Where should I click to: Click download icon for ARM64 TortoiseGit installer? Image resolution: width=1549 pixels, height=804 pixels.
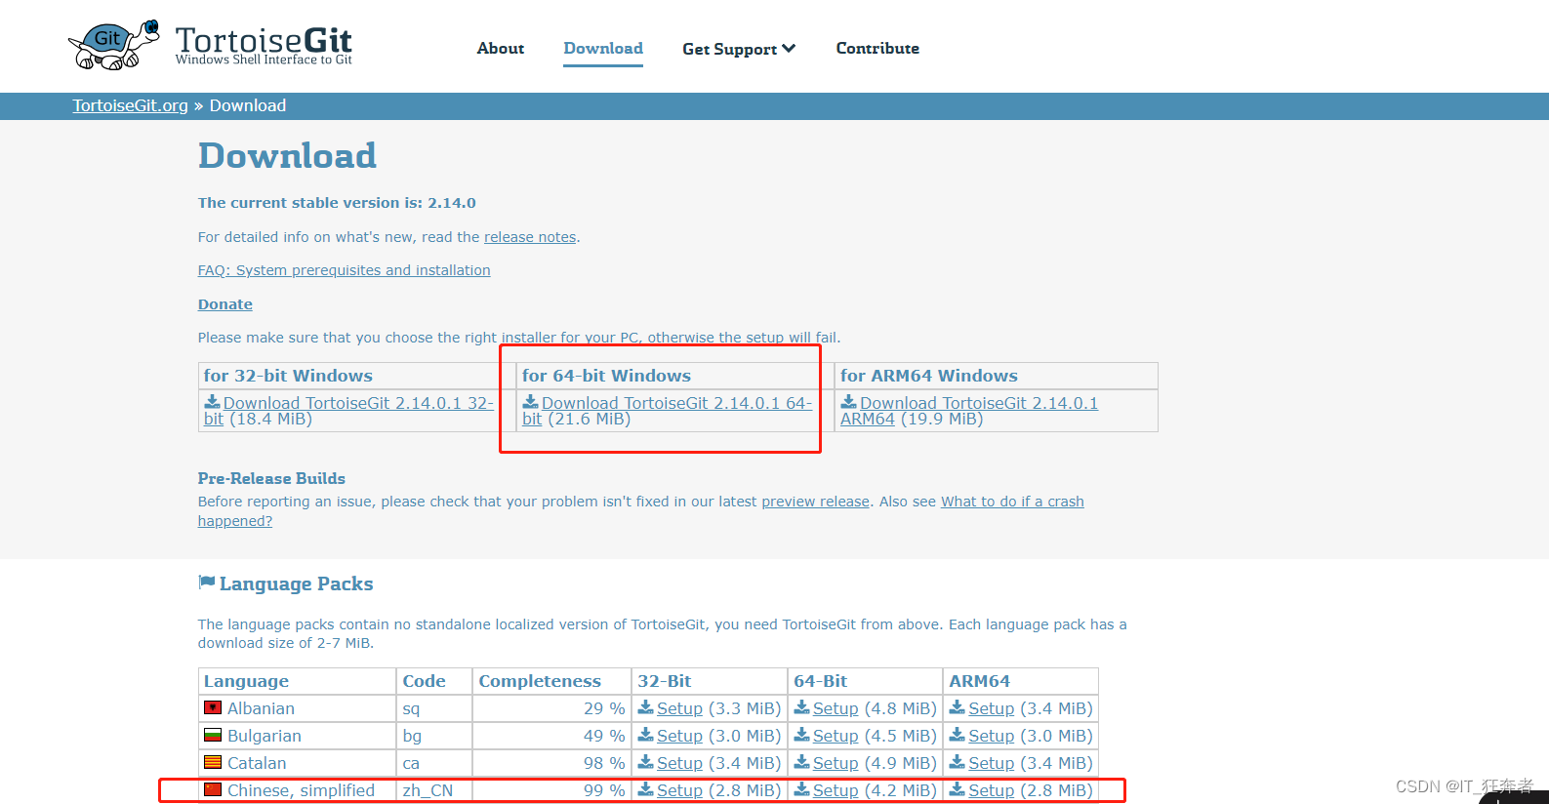pos(848,402)
